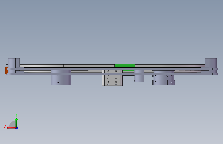Select the left end support post
This screenshot has height=144, width=223.
point(14,63)
